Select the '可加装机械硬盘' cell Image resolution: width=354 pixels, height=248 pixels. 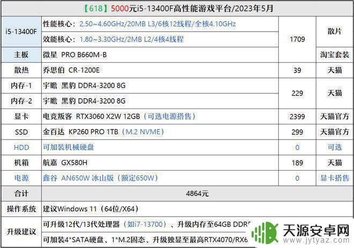tap(160, 148)
